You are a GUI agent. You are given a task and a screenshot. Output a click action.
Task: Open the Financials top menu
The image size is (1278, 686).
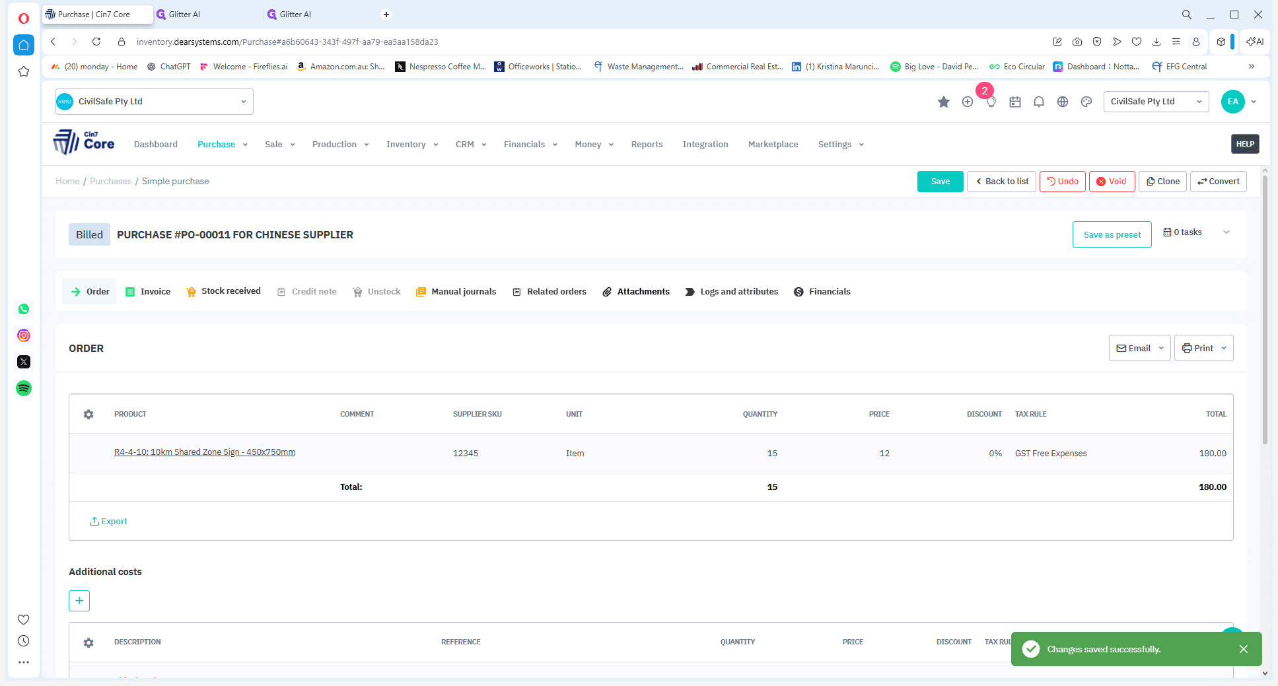pos(530,144)
